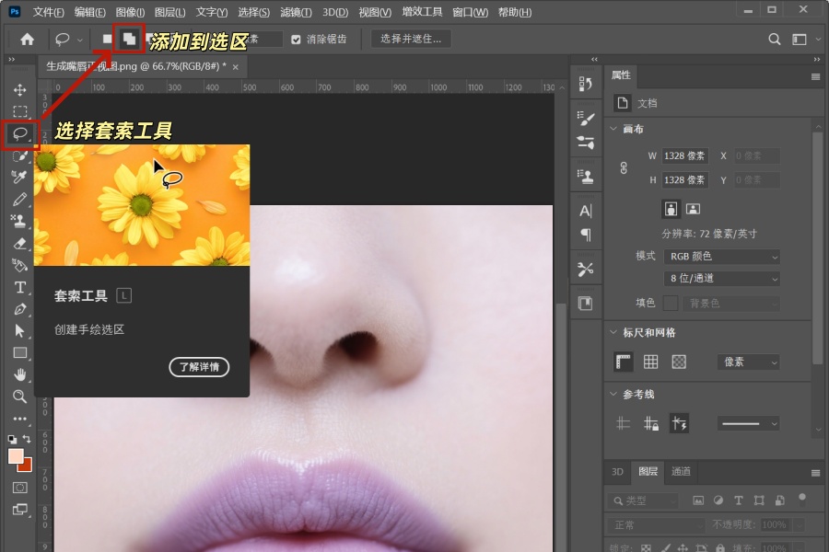Switch to the 通道 tab
Image resolution: width=829 pixels, height=552 pixels.
coord(681,472)
